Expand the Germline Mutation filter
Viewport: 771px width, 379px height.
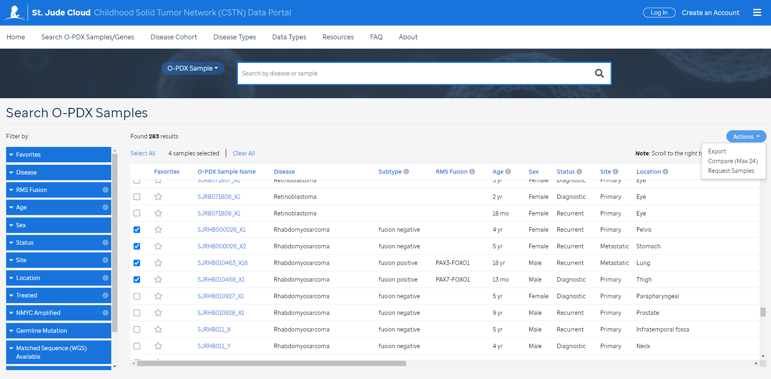coord(58,331)
